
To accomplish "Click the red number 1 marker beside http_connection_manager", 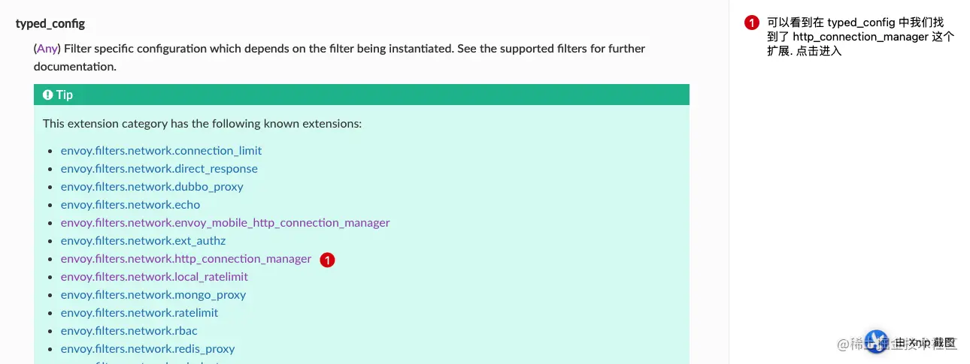I will tap(327, 260).
